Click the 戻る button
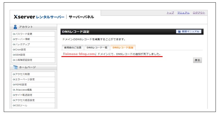Viewport: 219px width, 114px height. (x=197, y=60)
